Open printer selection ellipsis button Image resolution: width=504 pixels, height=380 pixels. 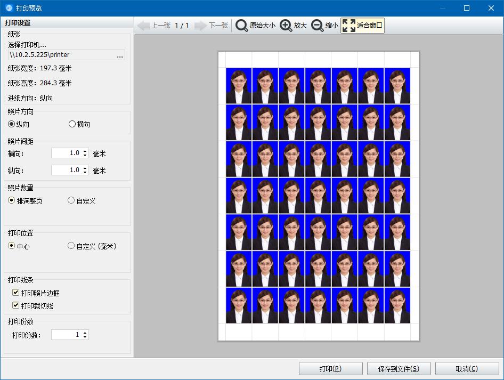click(x=120, y=55)
